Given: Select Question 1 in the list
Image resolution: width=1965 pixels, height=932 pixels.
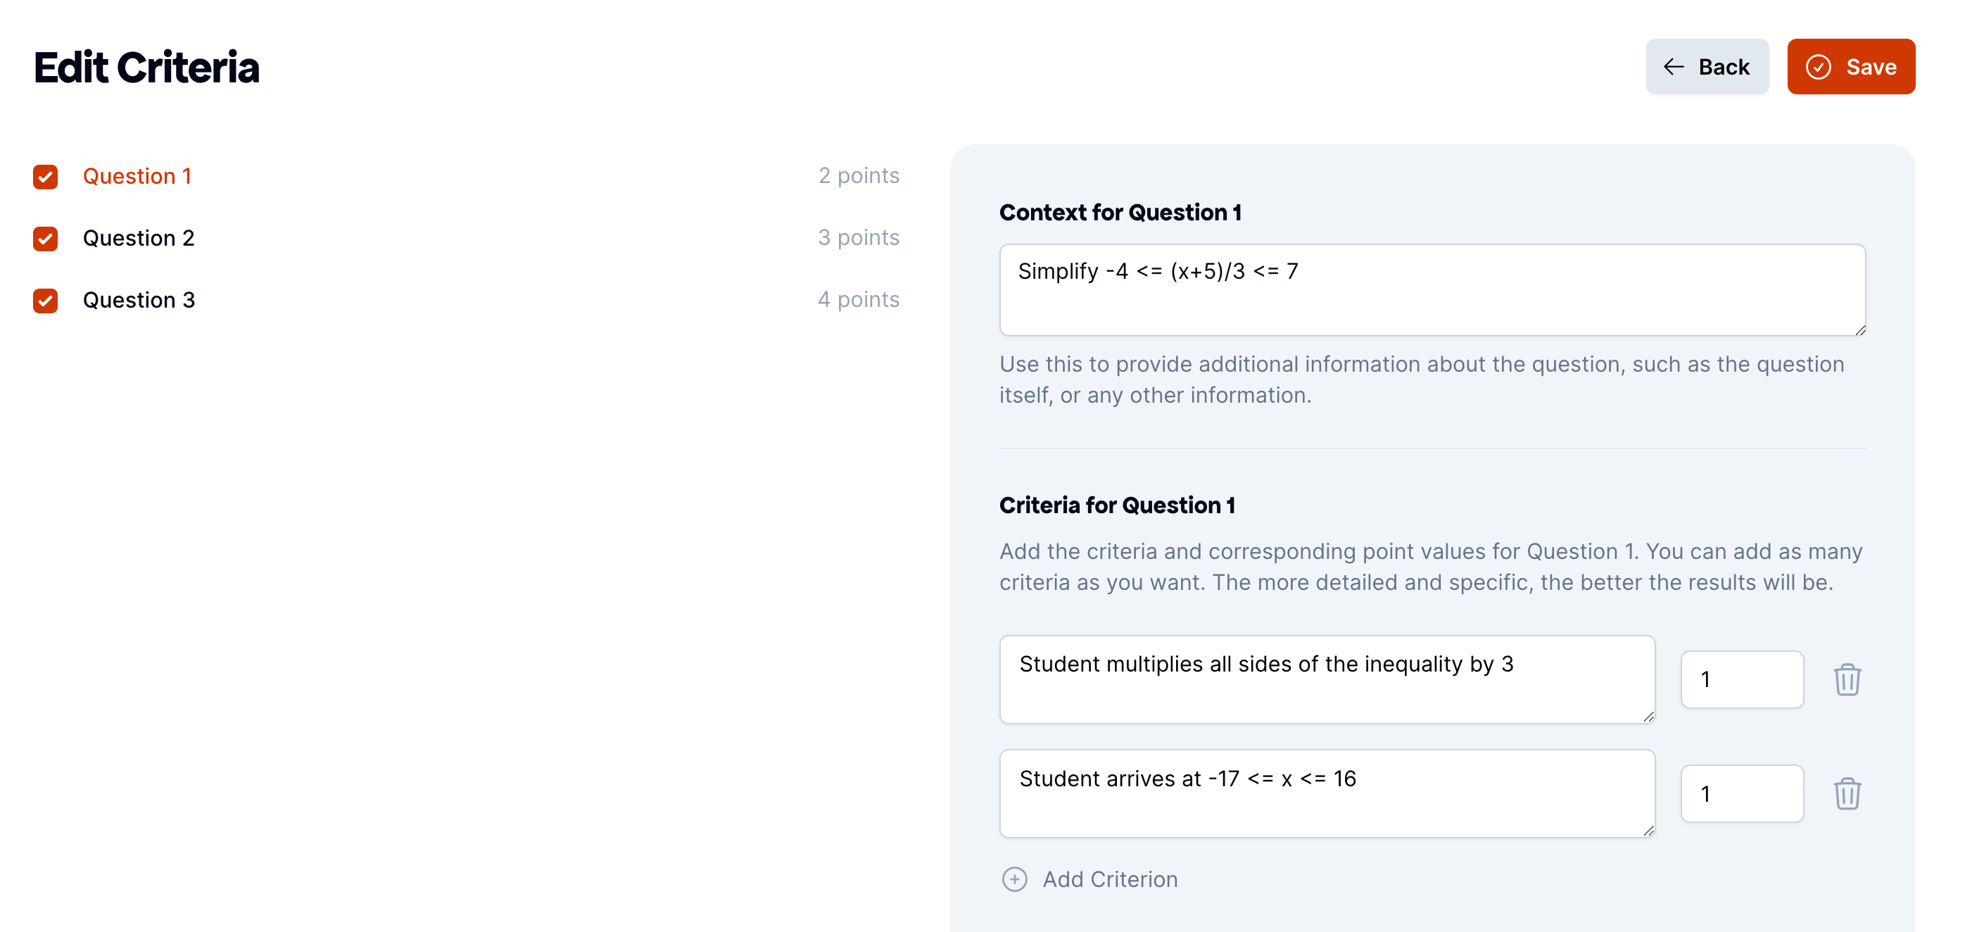Looking at the screenshot, I should point(137,176).
